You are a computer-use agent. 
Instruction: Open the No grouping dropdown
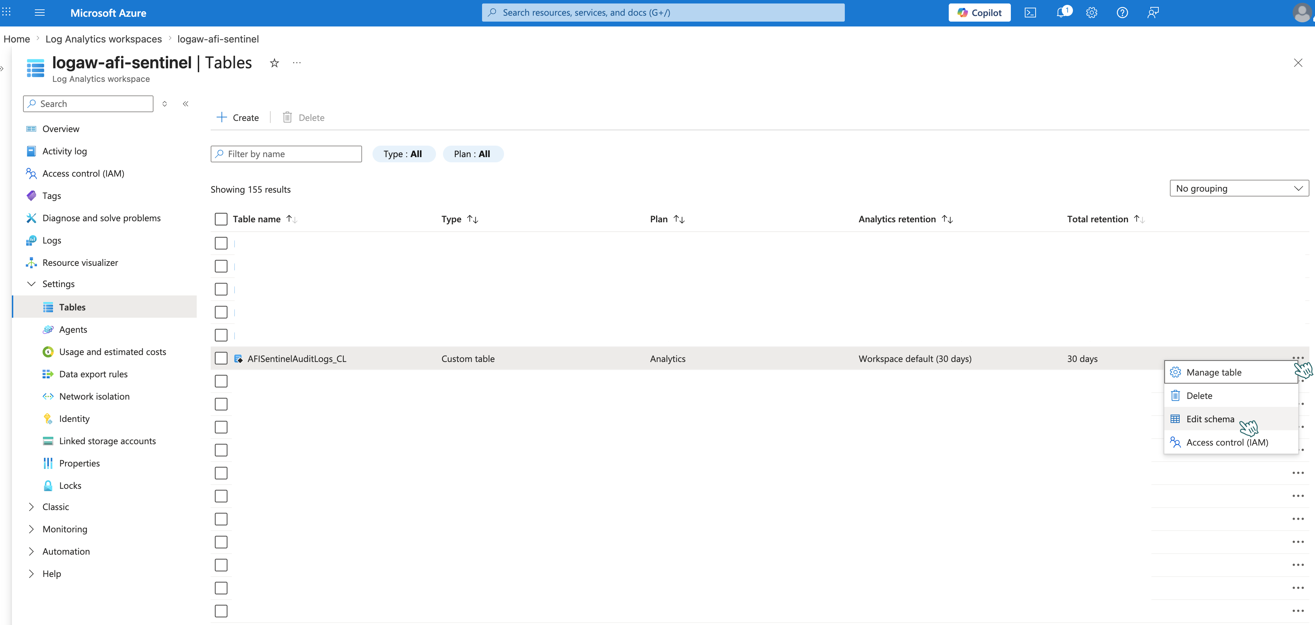1239,188
